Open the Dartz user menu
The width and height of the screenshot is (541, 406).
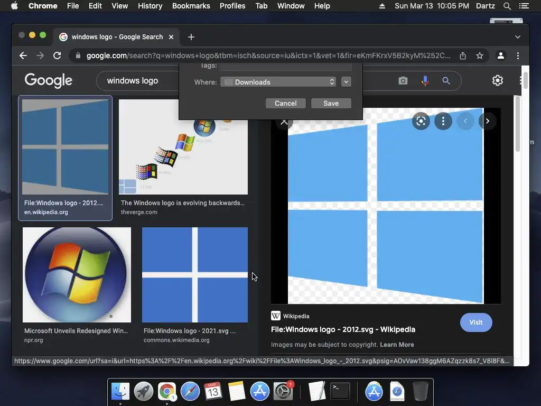point(485,6)
